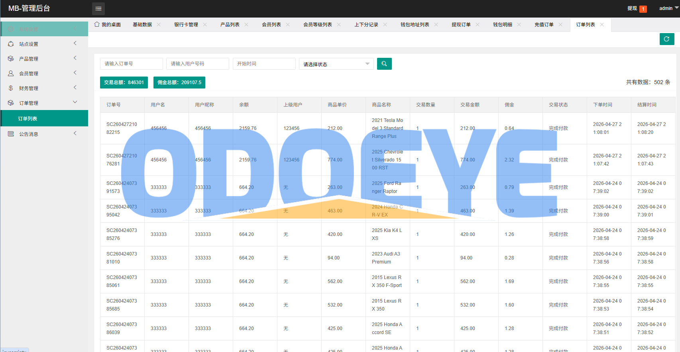Screen dimensions: 680x352
Task: Collapse the 订单管理 menu chevron
Action: tap(75, 102)
